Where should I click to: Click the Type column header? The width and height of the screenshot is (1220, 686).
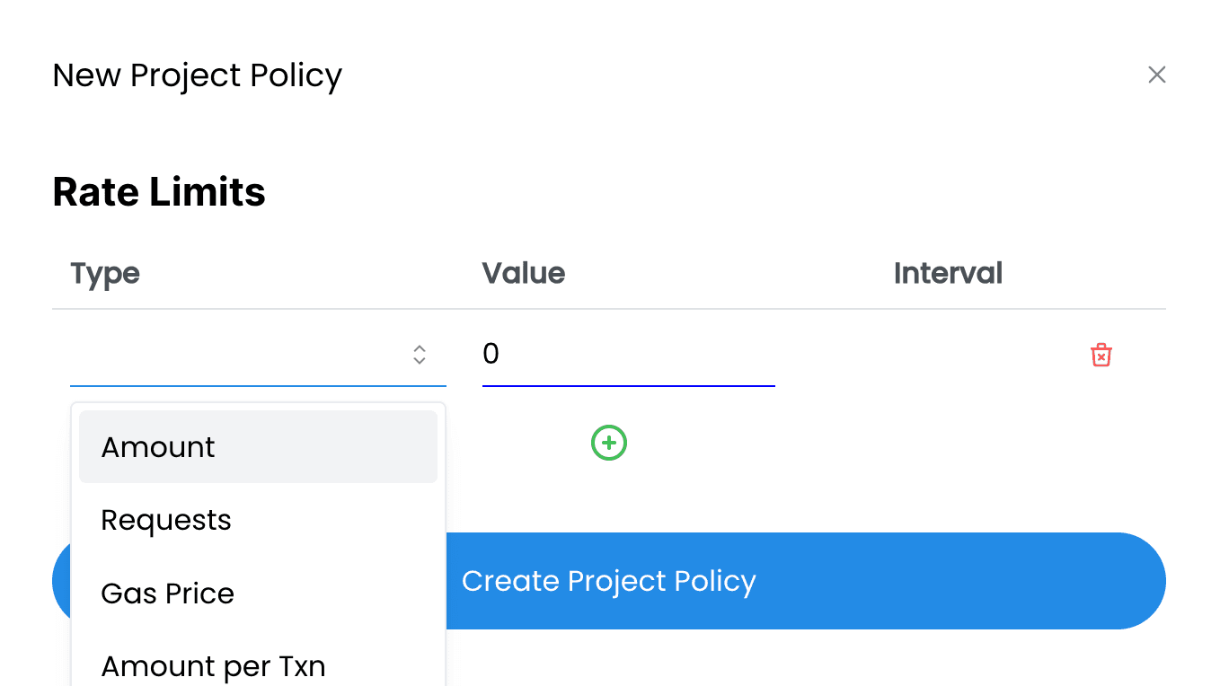tap(105, 273)
